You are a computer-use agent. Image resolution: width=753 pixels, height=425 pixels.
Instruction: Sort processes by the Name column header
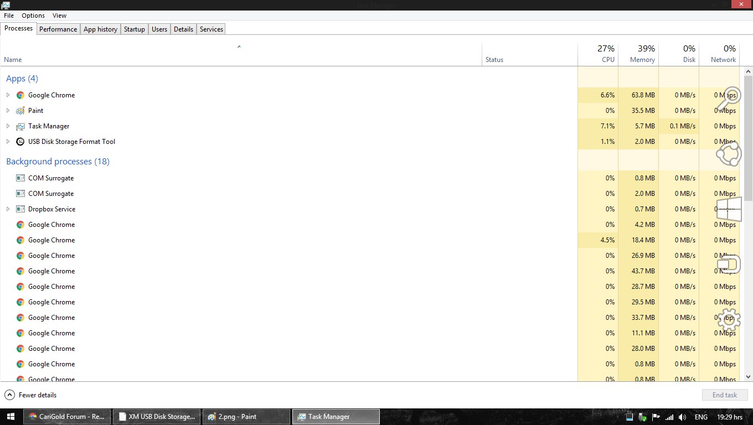click(241, 55)
